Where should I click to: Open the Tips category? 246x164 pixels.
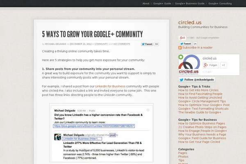coord(181,160)
